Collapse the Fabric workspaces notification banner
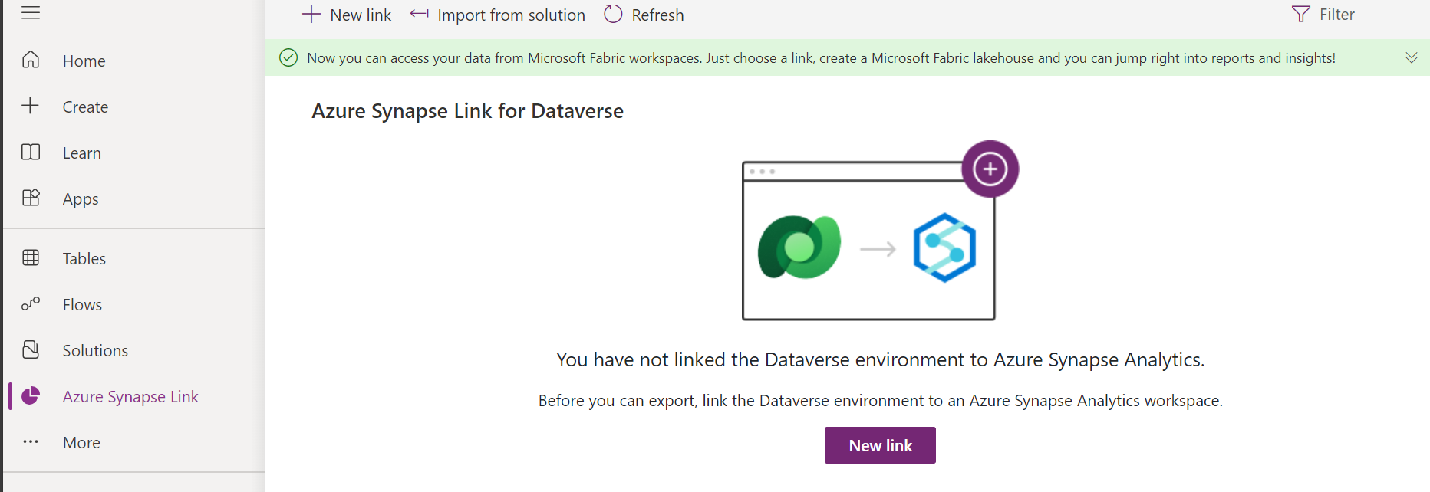This screenshot has width=1430, height=492. coord(1410,57)
